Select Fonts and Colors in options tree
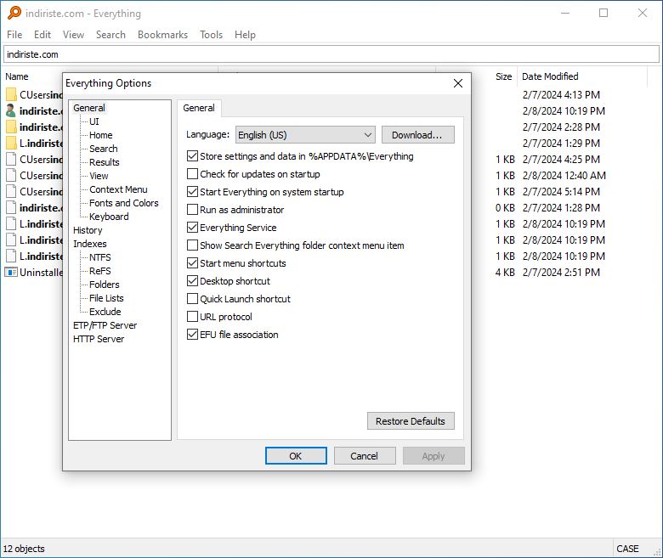 [x=123, y=203]
